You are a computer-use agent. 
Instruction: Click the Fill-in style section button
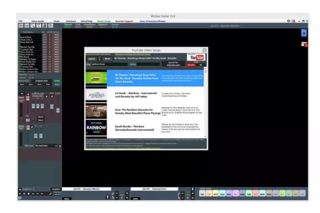(57, 84)
